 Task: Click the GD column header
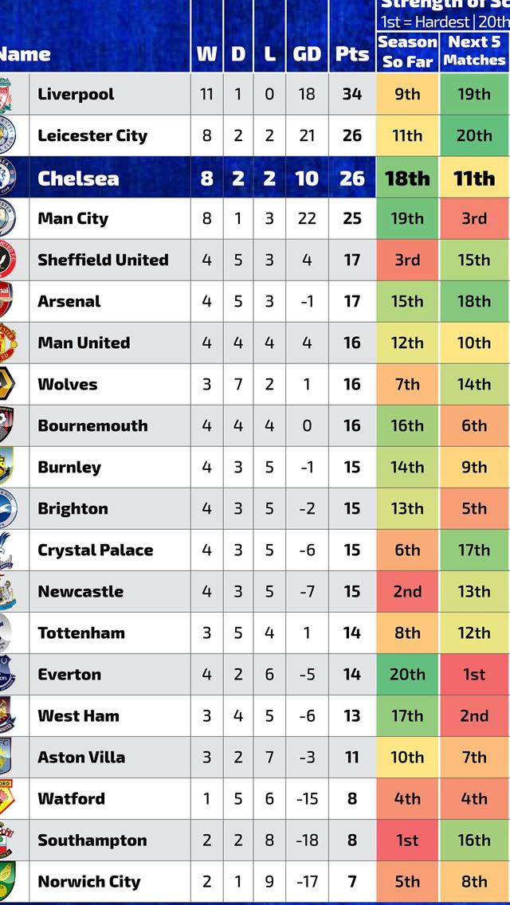click(x=307, y=54)
